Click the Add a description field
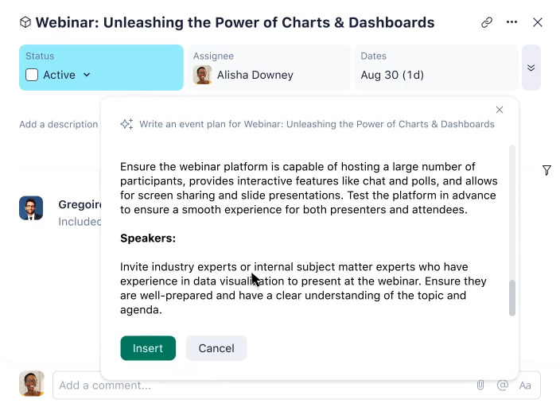 pos(59,124)
